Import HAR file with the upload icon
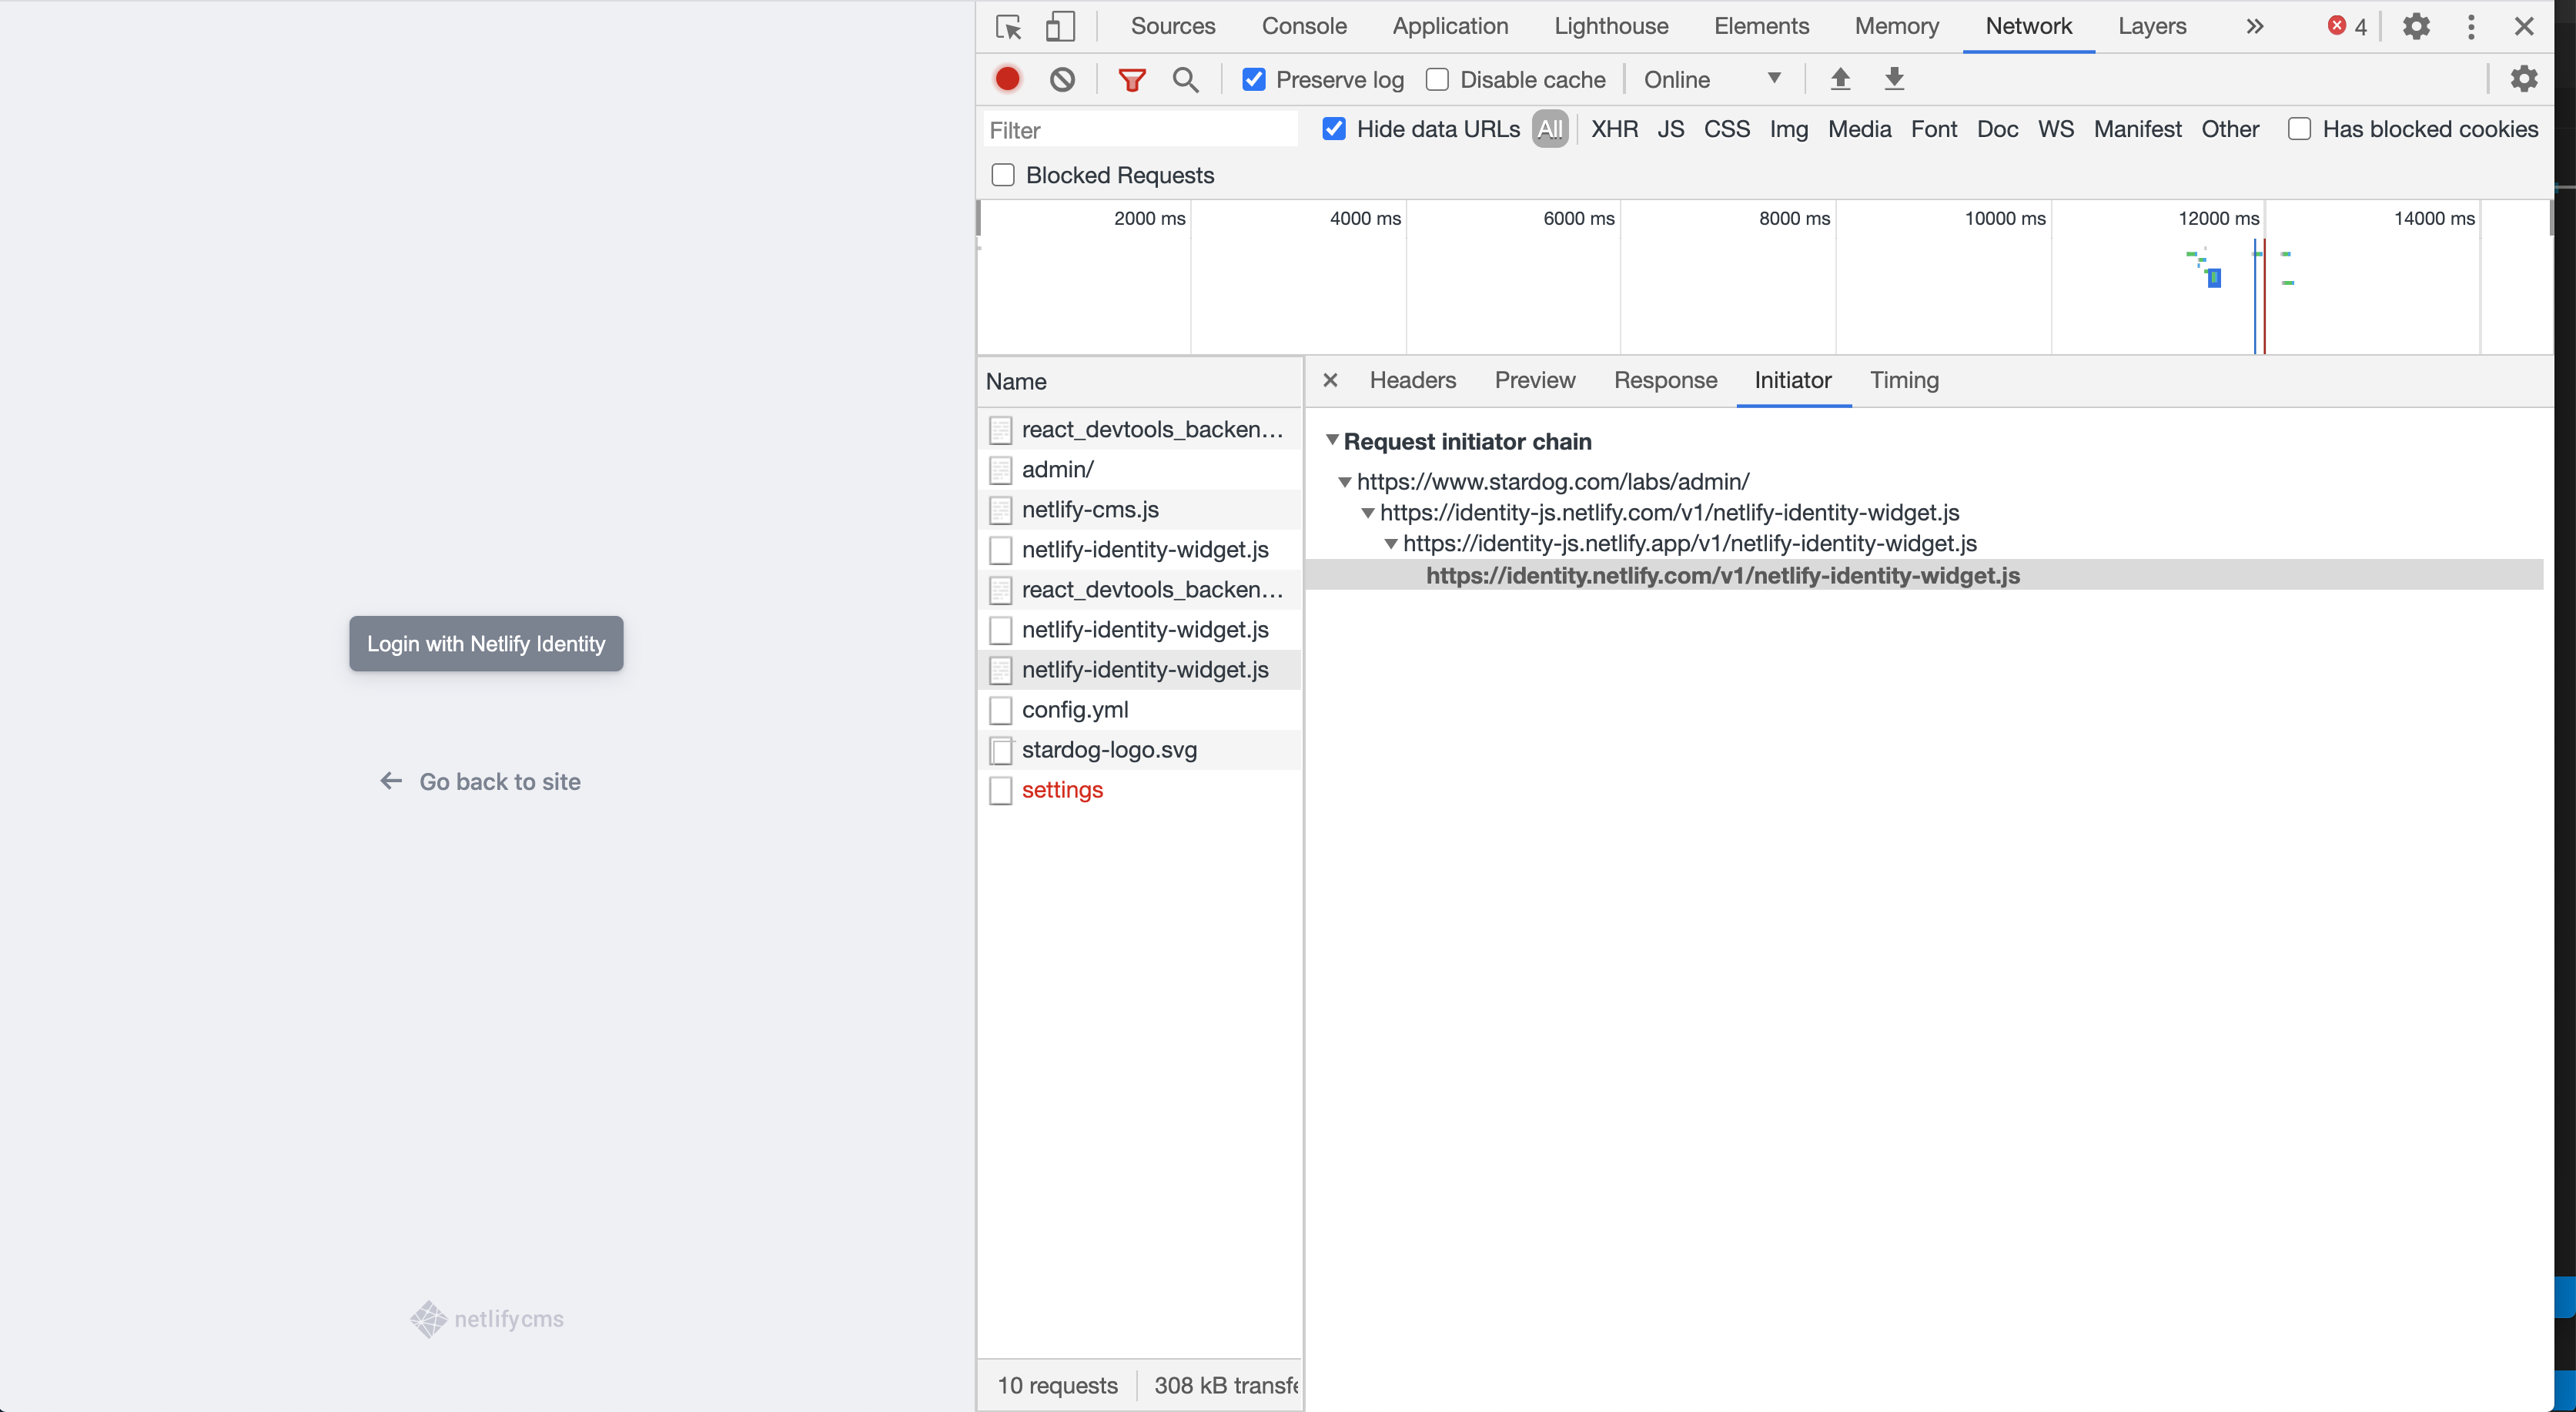This screenshot has height=1412, width=2576. (x=1841, y=79)
